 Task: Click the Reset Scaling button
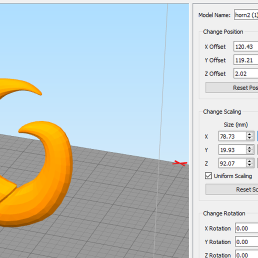point(232,189)
